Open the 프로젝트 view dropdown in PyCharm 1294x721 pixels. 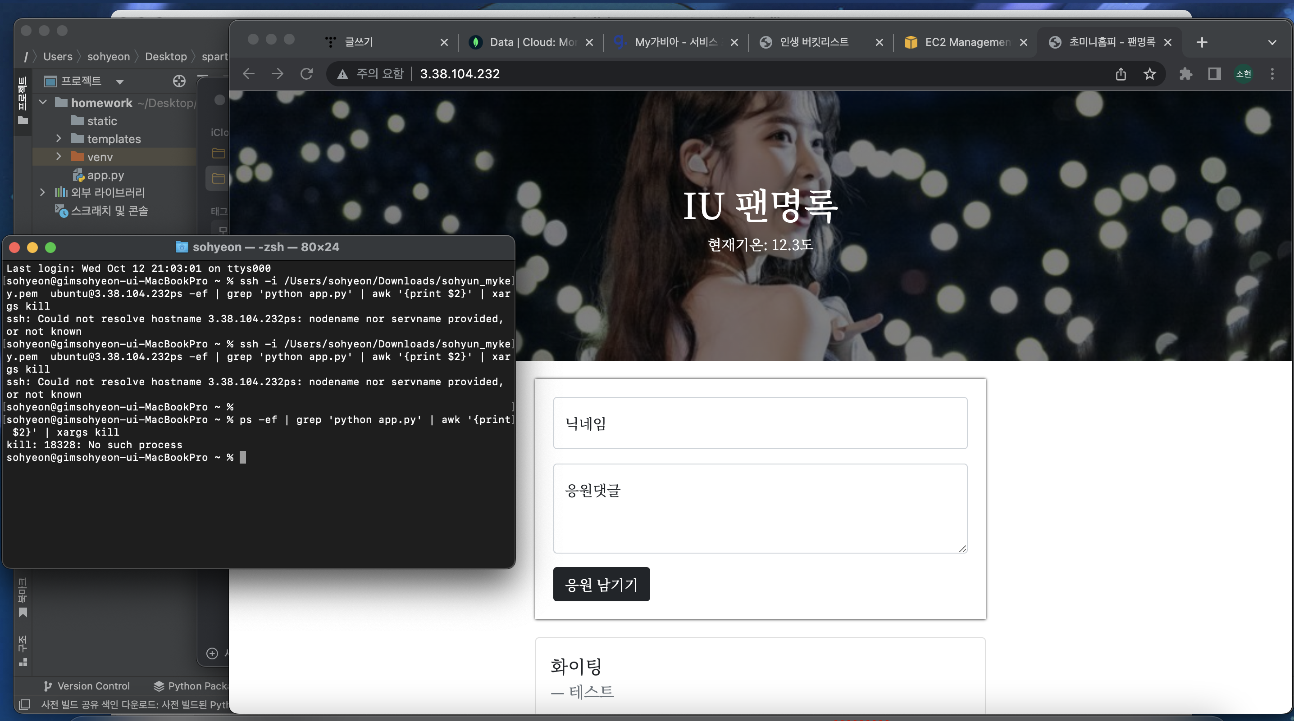coord(119,82)
